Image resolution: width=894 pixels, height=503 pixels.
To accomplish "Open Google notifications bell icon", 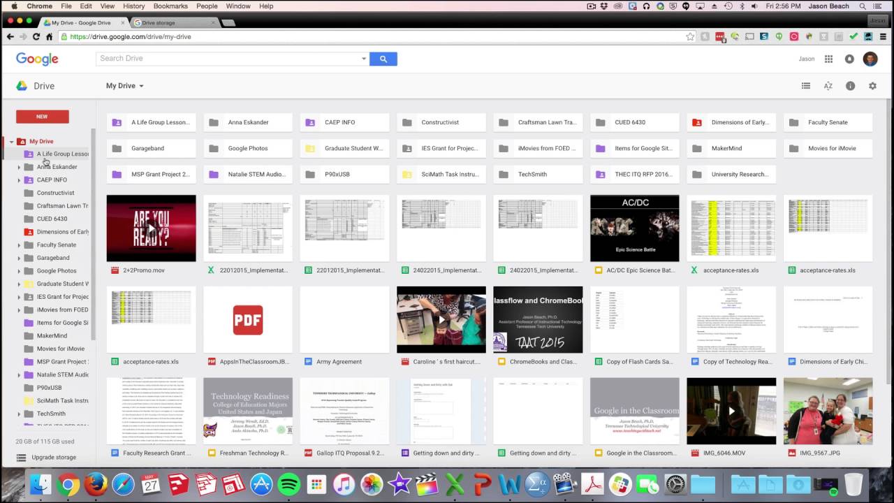I will pyautogui.click(x=849, y=59).
